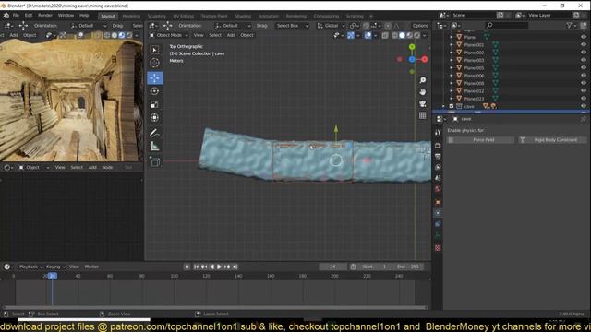Click the green Y axis gizmo
The width and height of the screenshot is (591, 332).
point(412,47)
